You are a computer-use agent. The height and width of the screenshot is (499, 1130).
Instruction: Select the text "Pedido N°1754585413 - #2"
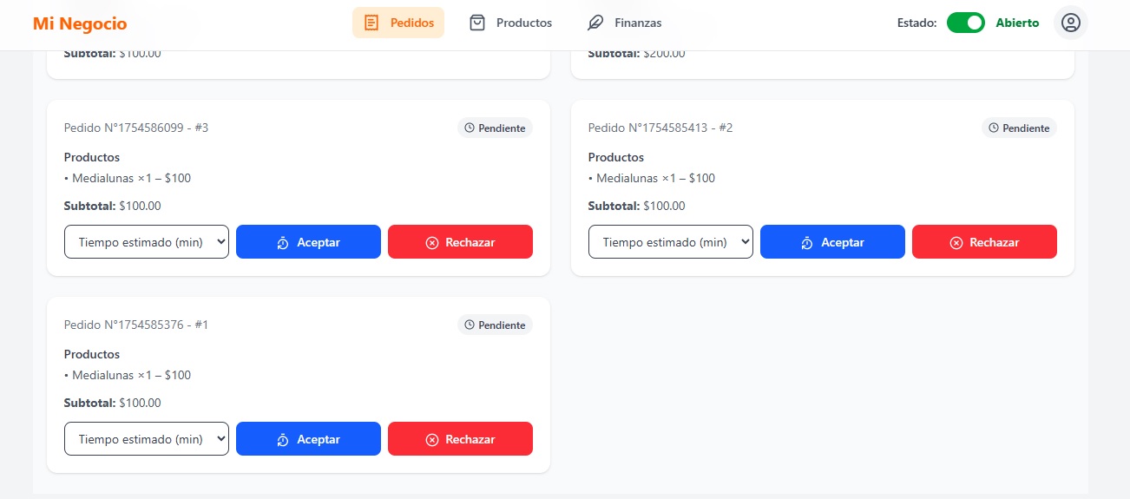pyautogui.click(x=660, y=128)
